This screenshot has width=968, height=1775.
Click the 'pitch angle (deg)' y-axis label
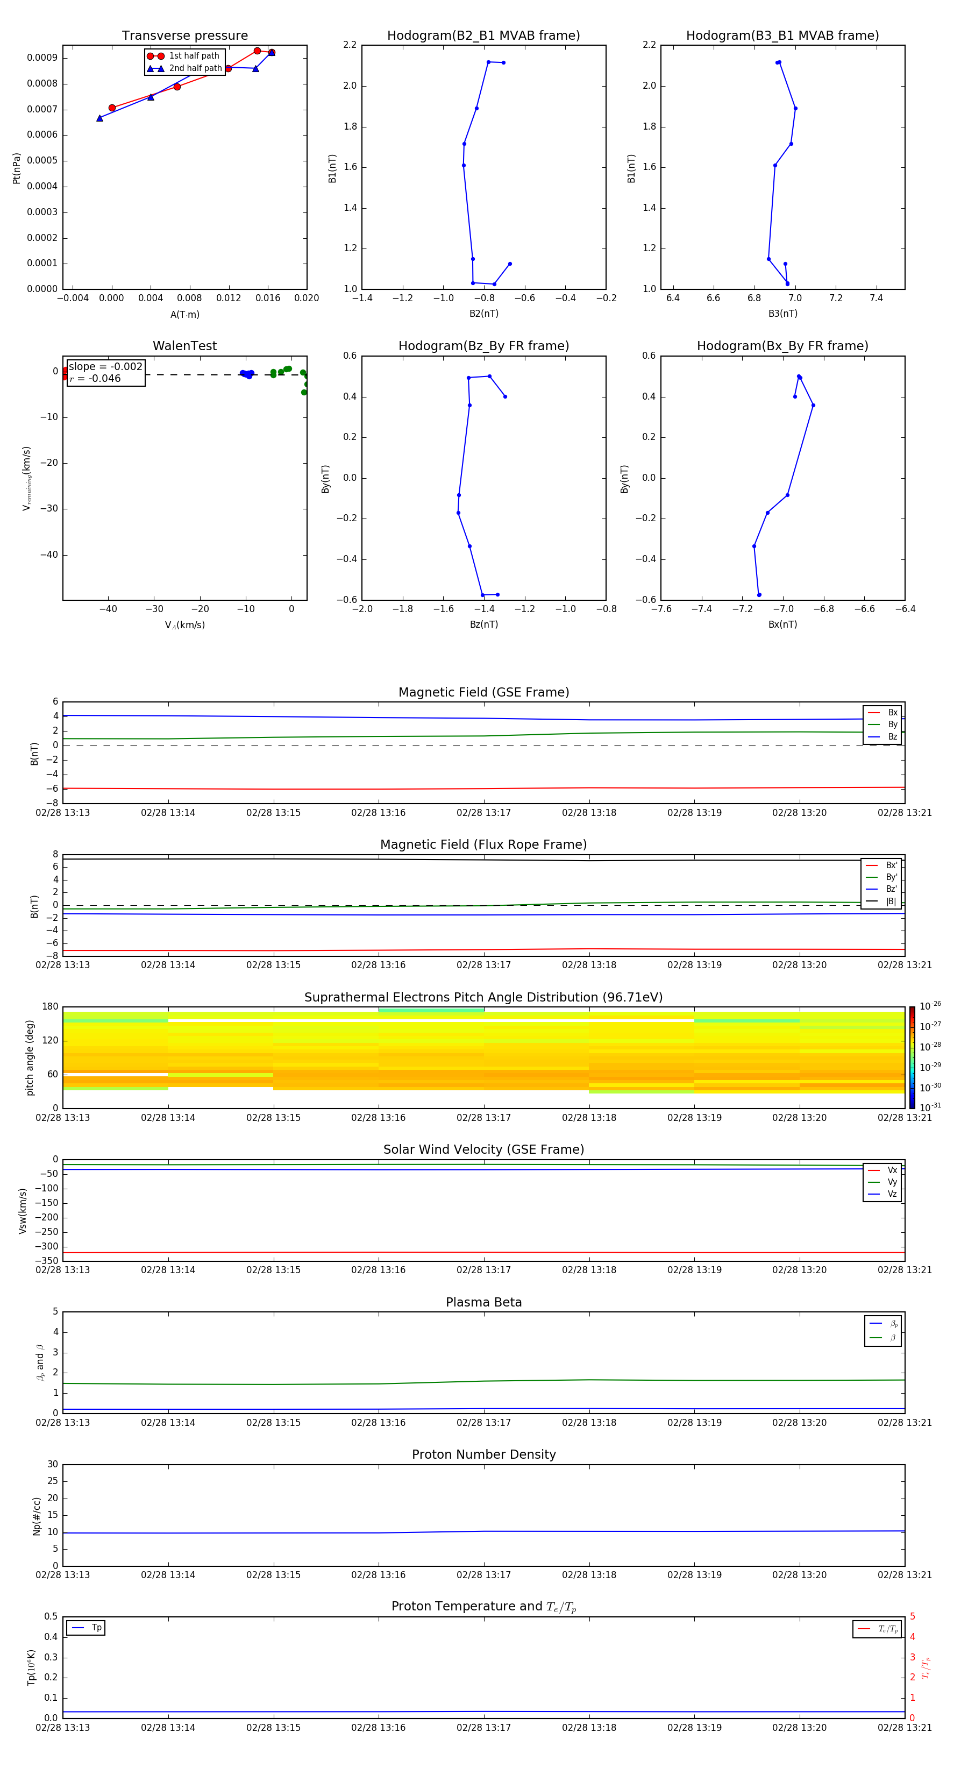pos(30,1057)
